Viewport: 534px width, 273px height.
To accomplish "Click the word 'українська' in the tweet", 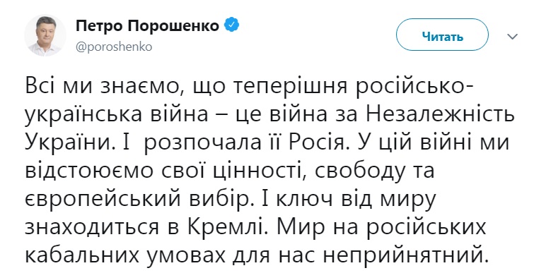I will [83, 115].
